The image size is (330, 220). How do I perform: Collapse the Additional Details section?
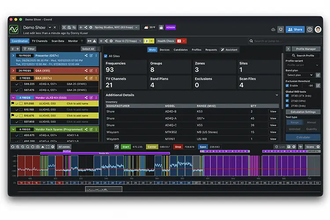[277, 95]
